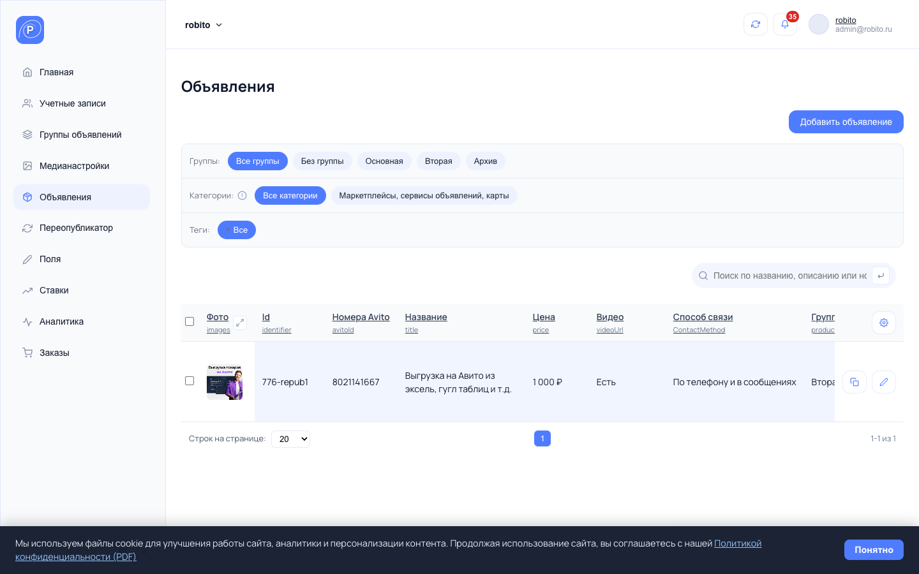
Task: Open Заказы in sidebar
Action: [x=82, y=353]
